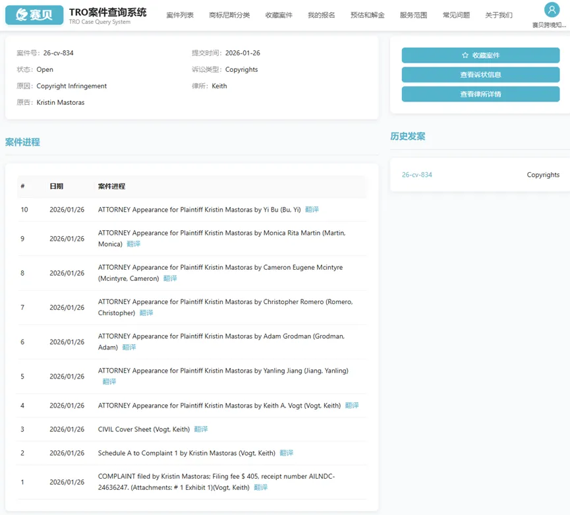The height and width of the screenshot is (515, 570).
Task: Click the status value Open
Action: tap(45, 69)
